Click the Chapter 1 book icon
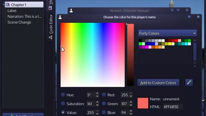 [7, 5]
